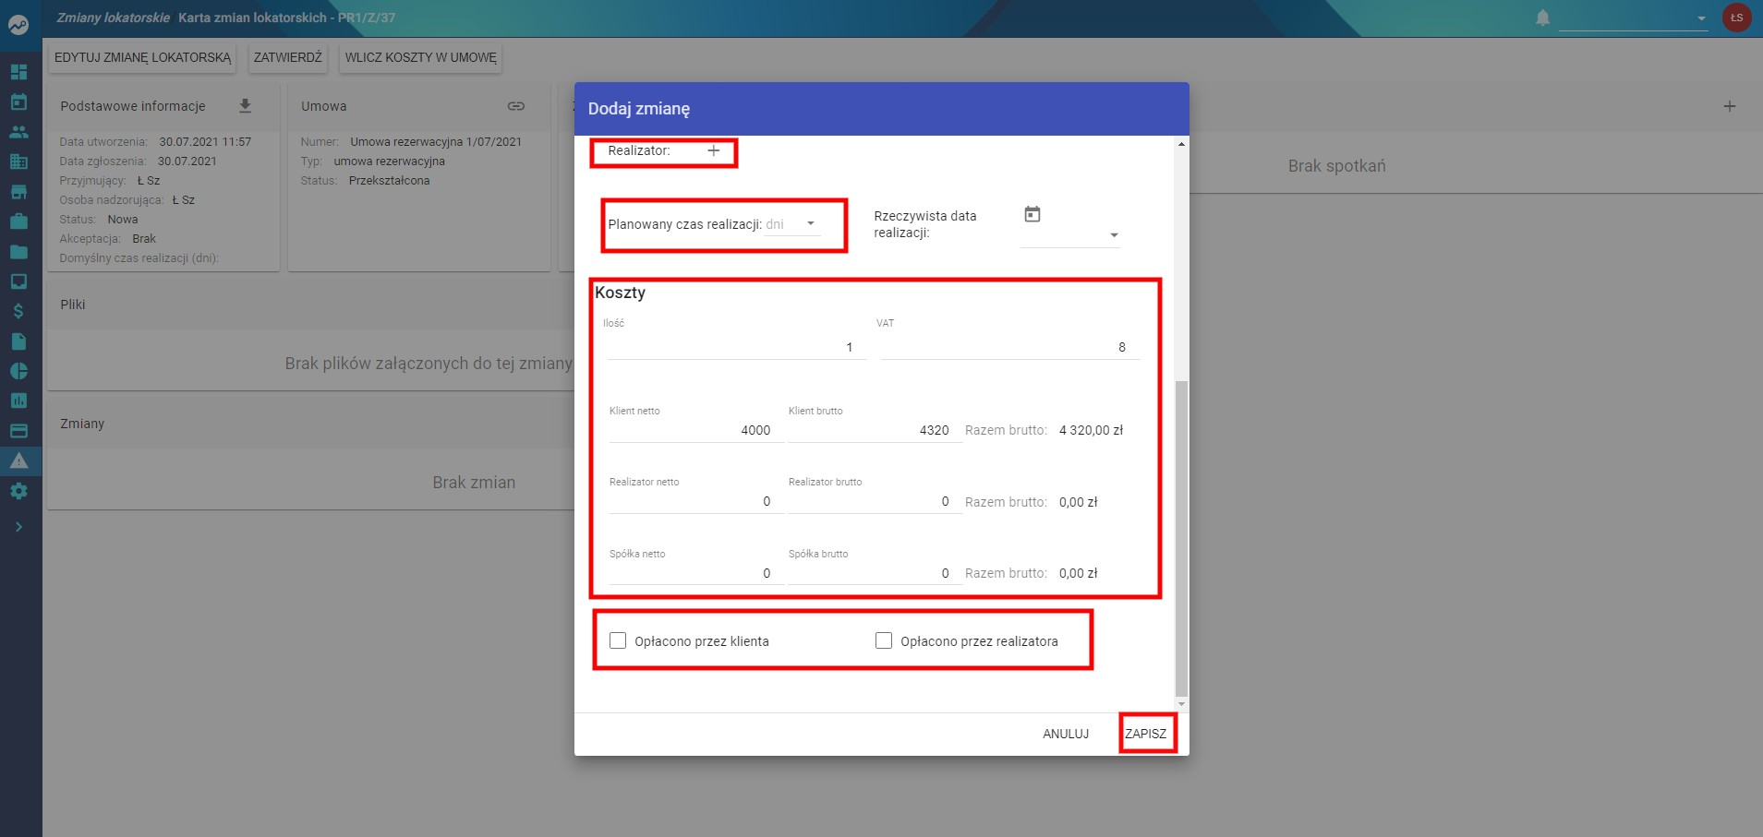Viewport: 1763px width, 837px height.
Task: Open the settings gear in the sidebar
Action: [18, 491]
